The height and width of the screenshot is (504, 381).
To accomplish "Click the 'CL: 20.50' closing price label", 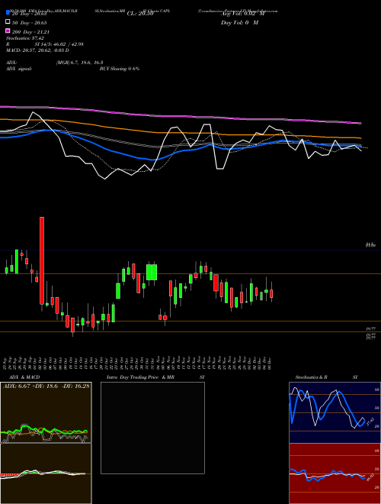I will 140,14.
